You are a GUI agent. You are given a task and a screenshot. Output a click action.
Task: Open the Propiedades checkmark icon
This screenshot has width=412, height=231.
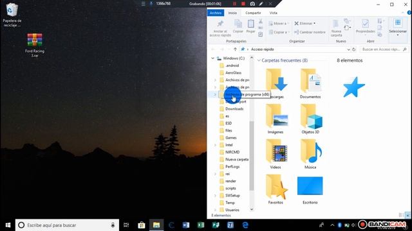[365, 24]
